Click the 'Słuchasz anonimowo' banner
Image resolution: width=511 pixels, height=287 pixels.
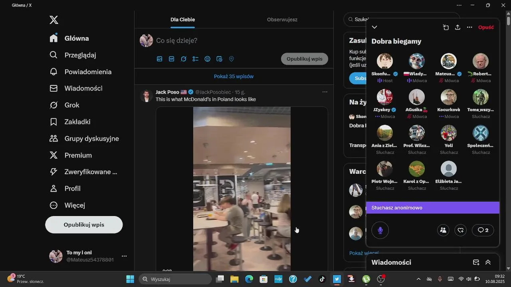click(433, 208)
